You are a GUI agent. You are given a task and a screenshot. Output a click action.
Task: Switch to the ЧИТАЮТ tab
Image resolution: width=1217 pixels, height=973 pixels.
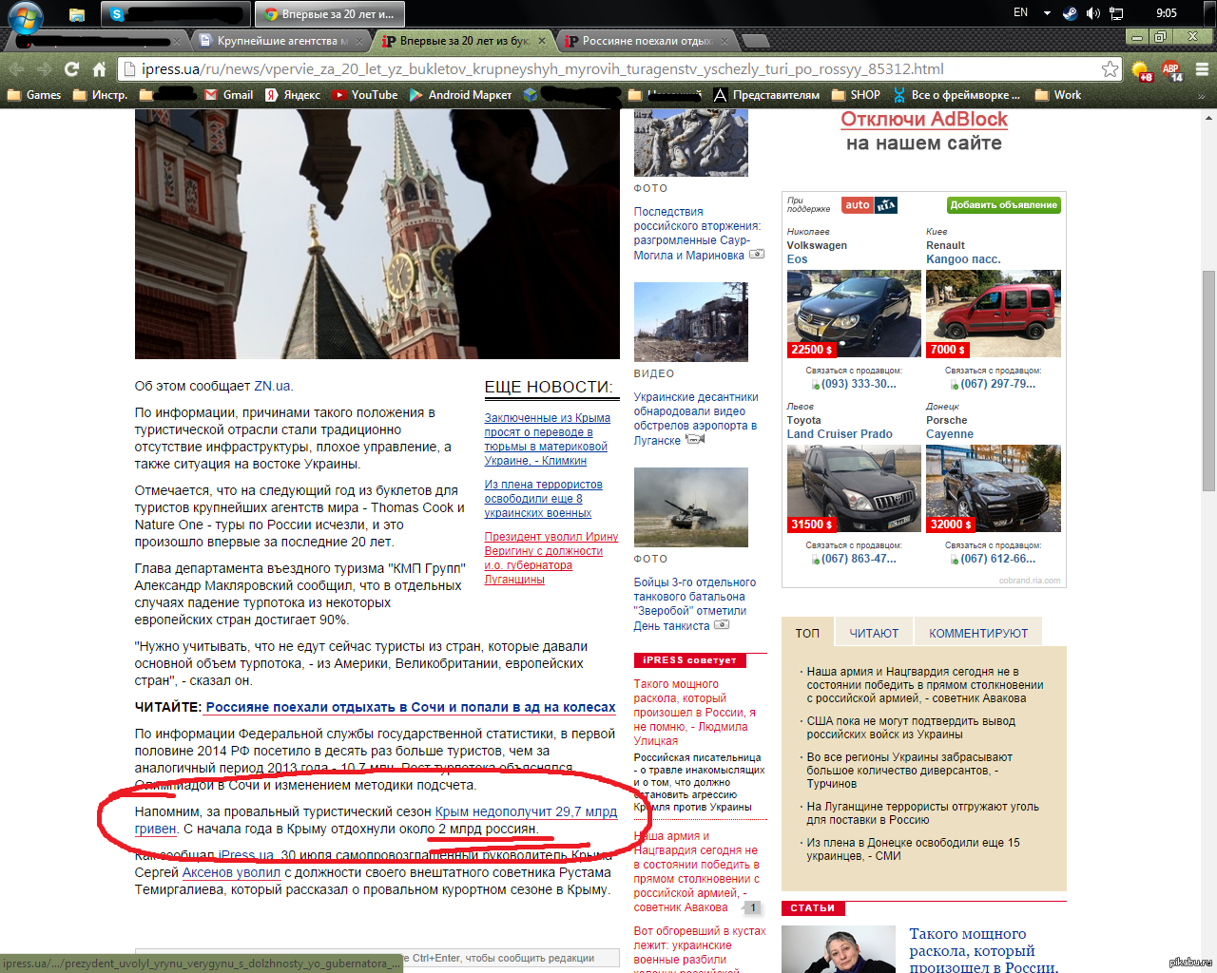click(874, 633)
